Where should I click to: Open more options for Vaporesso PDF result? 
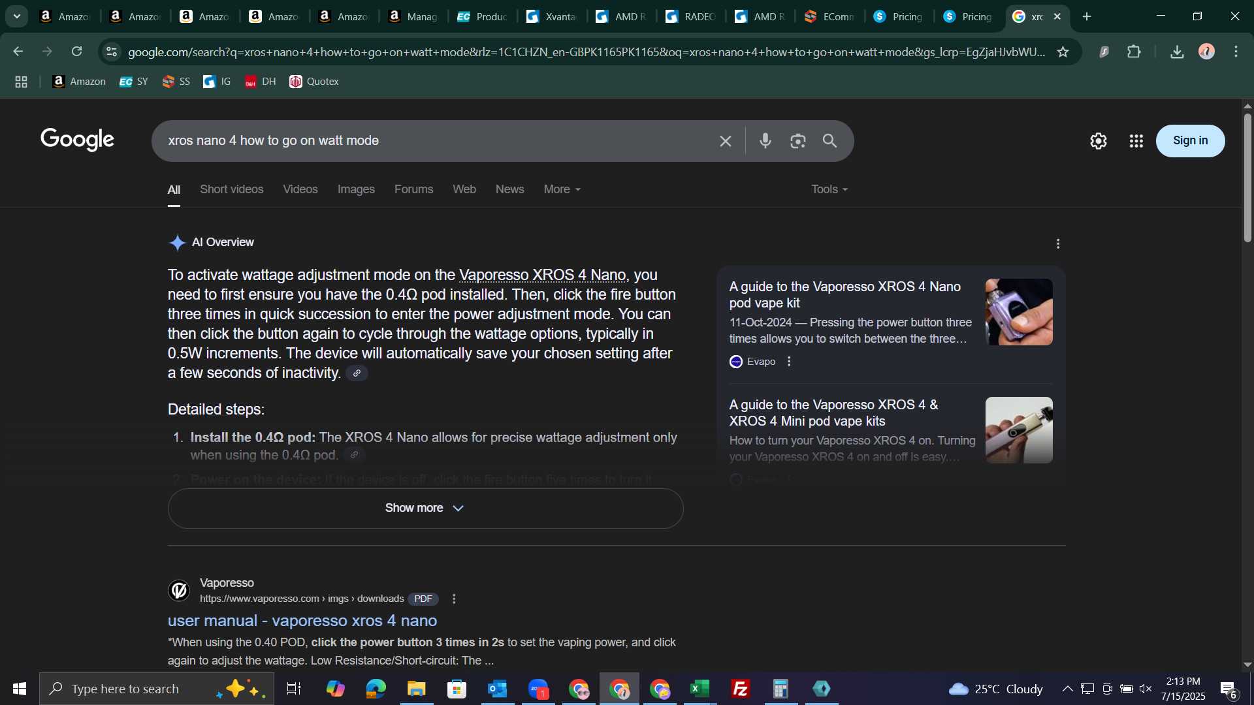[x=454, y=599]
